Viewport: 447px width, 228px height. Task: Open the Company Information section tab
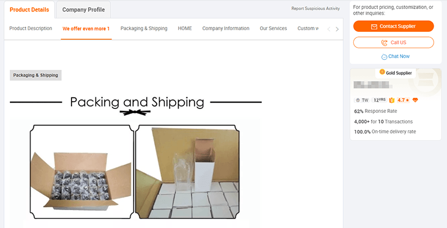tap(226, 28)
